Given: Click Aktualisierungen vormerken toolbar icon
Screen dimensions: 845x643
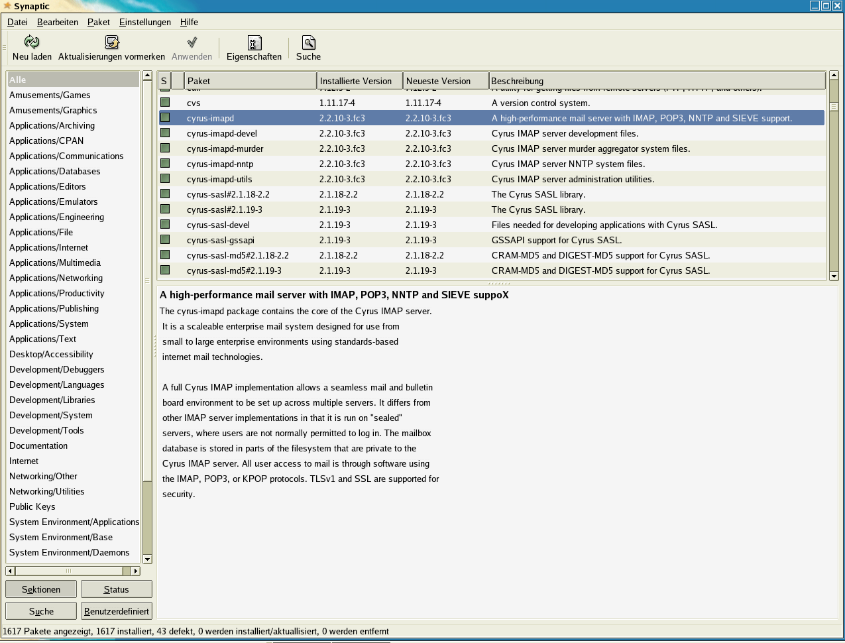Looking at the screenshot, I should tap(112, 42).
